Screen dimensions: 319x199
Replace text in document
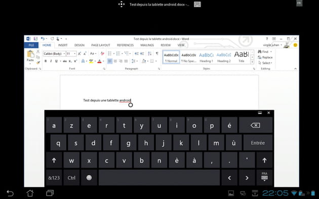click(265, 58)
